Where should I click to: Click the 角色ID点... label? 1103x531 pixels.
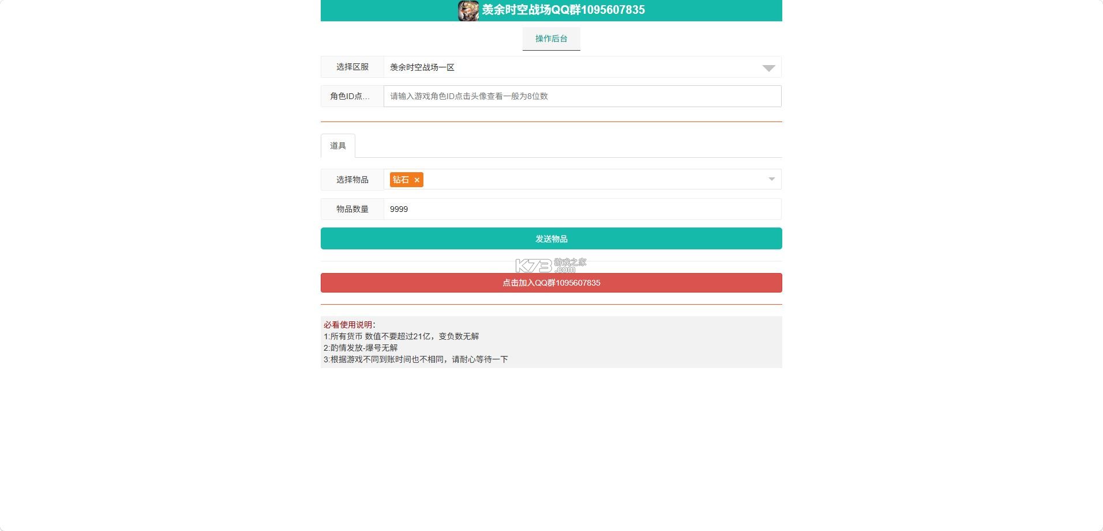(x=352, y=96)
